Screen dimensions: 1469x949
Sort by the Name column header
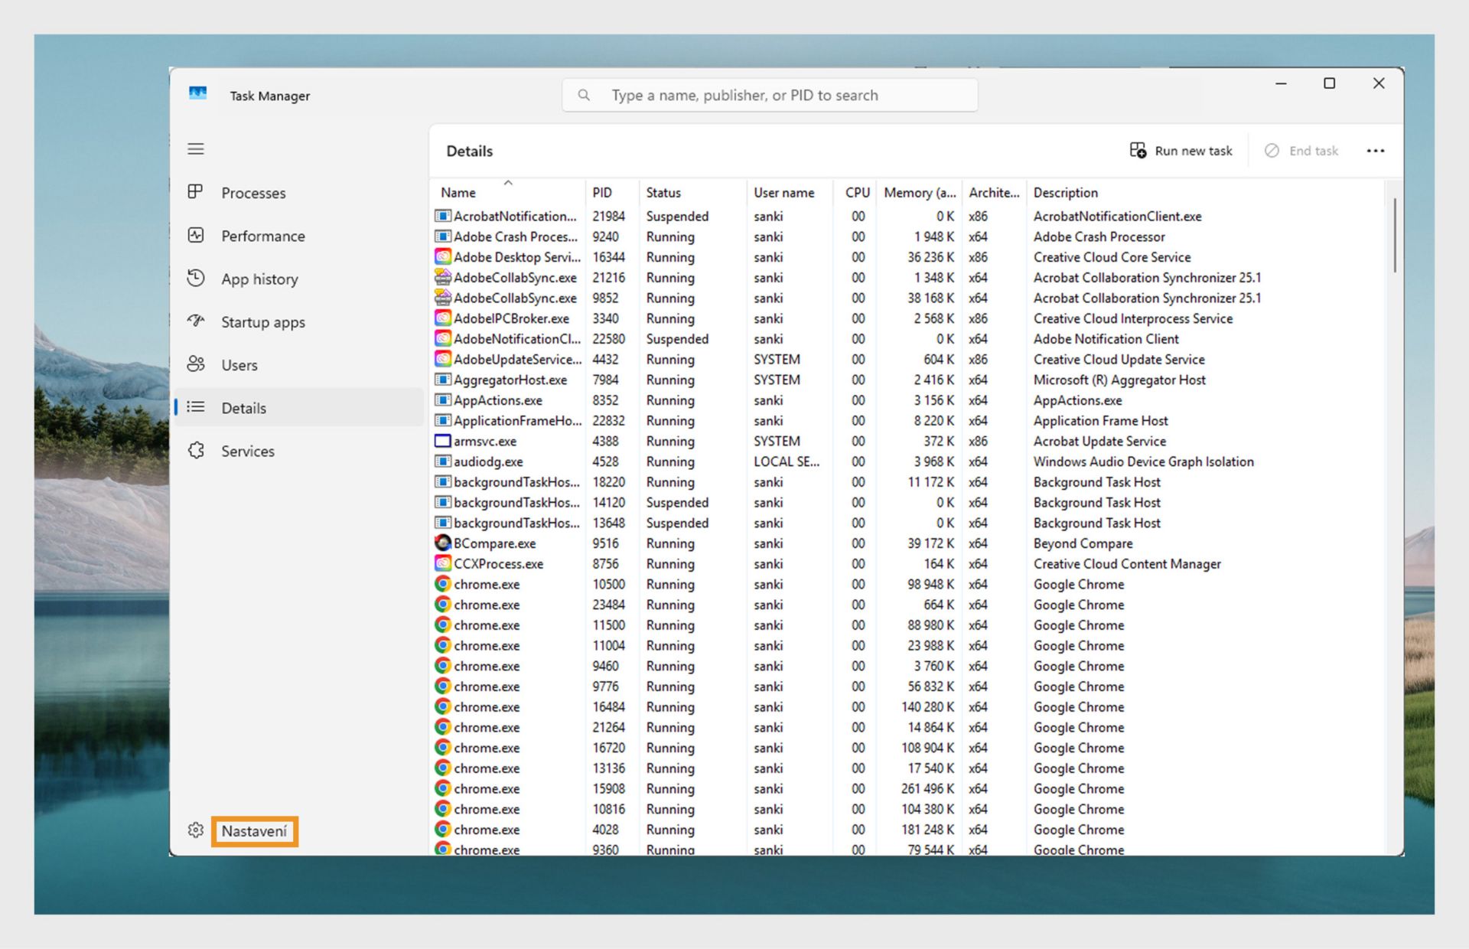(458, 193)
